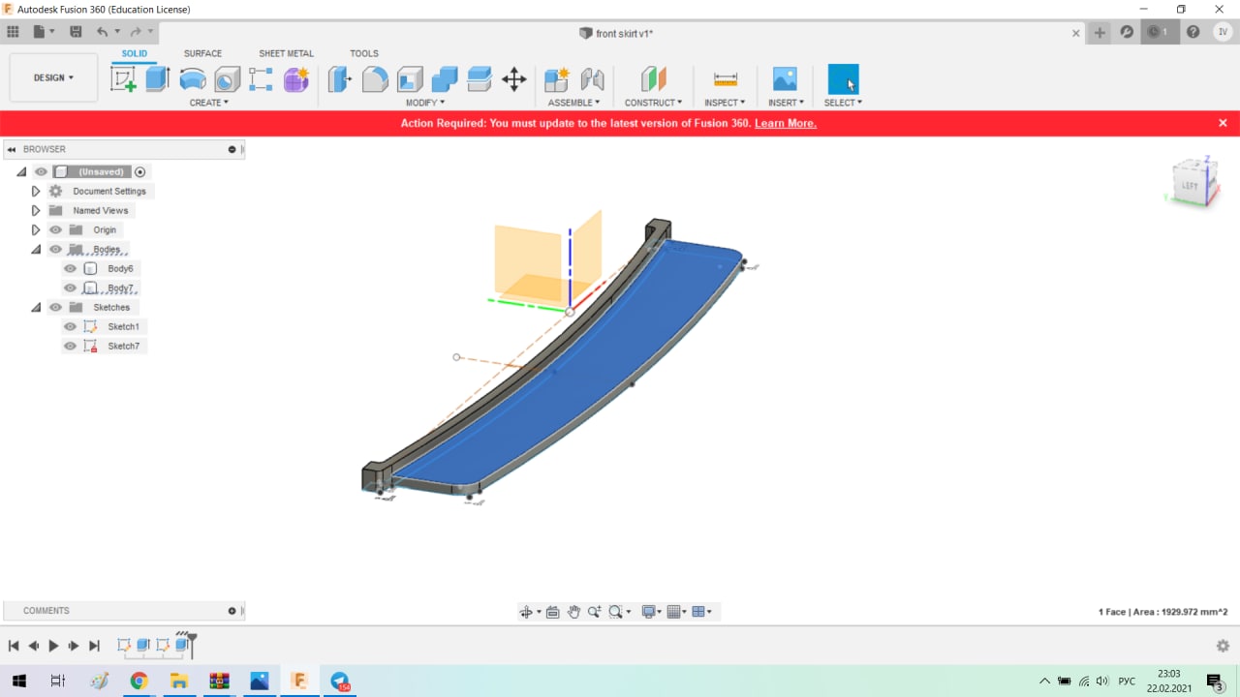Open the Extensions icon in title bar
This screenshot has width=1240, height=697.
[x=1127, y=32]
